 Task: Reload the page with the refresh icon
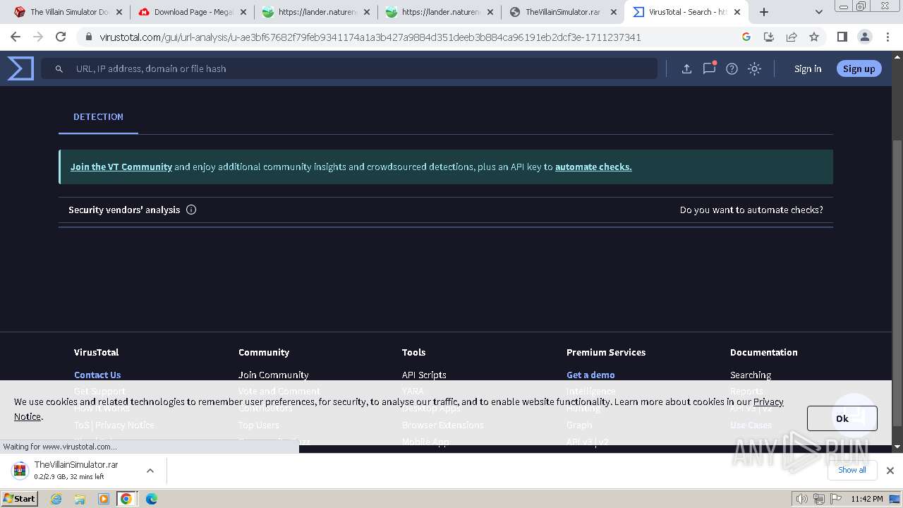click(x=61, y=37)
